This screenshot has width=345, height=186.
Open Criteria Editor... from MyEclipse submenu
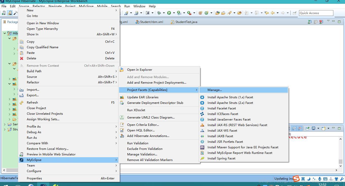[159, 125]
